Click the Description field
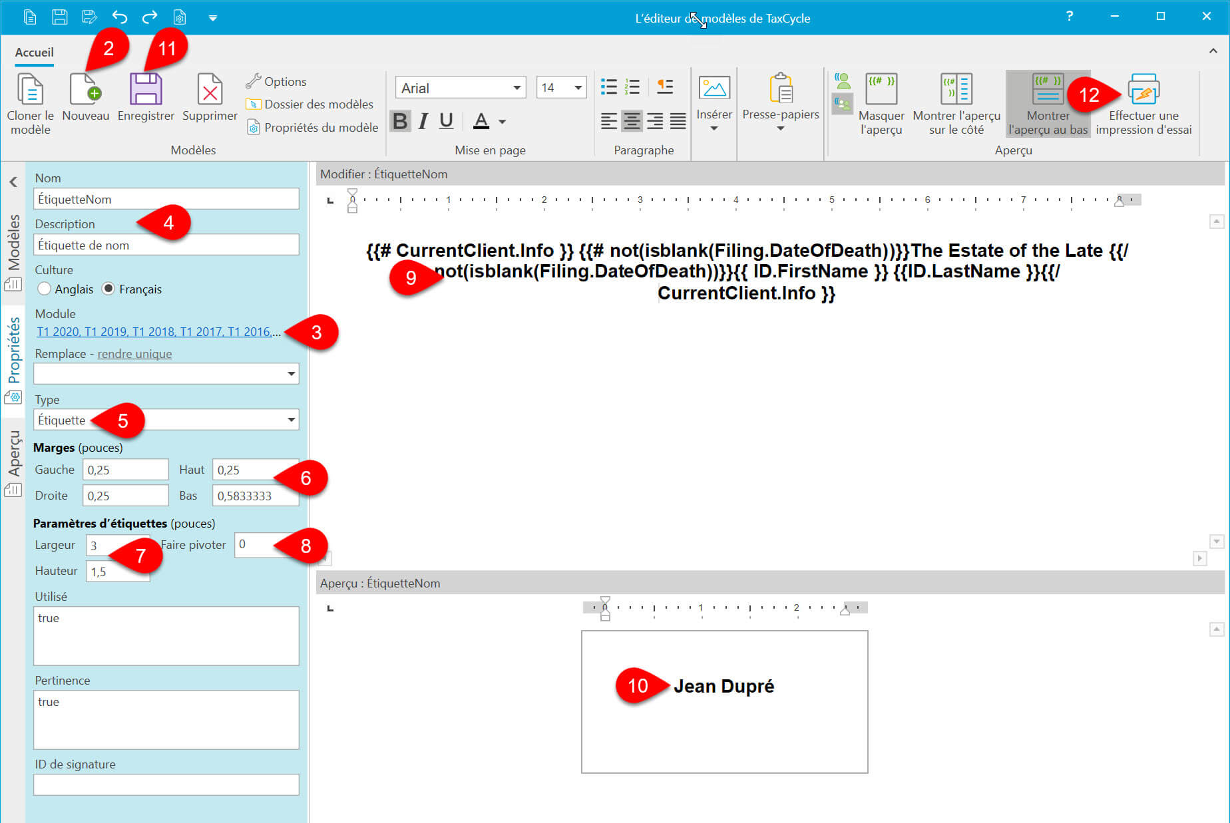The image size is (1230, 823). pyautogui.click(x=166, y=245)
